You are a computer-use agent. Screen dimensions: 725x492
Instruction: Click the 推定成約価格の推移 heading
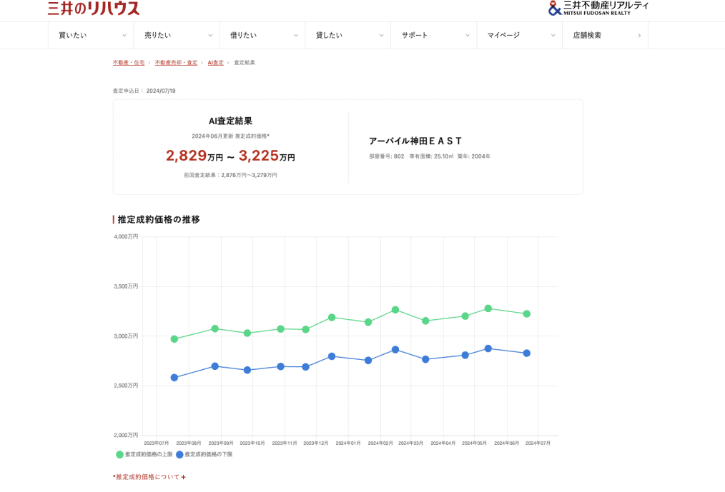coord(159,219)
